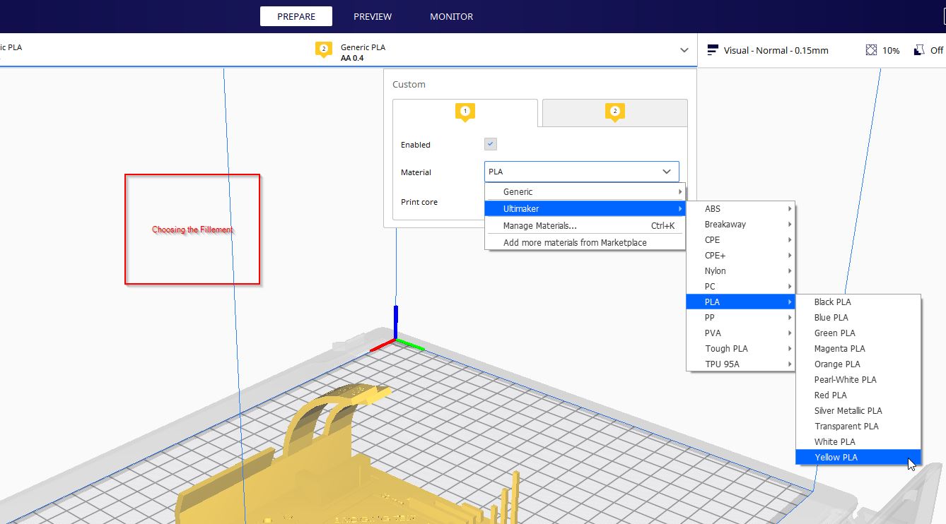Screen dimensions: 946x524
Task: Select Blue PLA material
Action: tap(858, 317)
